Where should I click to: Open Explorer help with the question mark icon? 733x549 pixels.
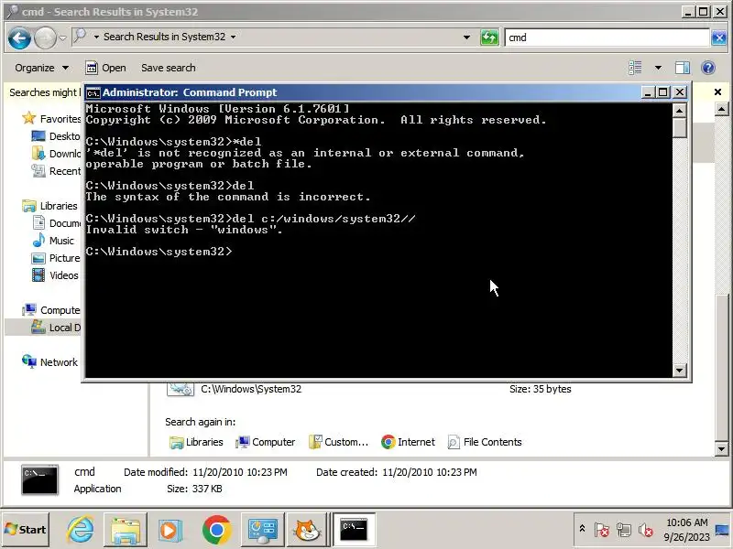(708, 68)
